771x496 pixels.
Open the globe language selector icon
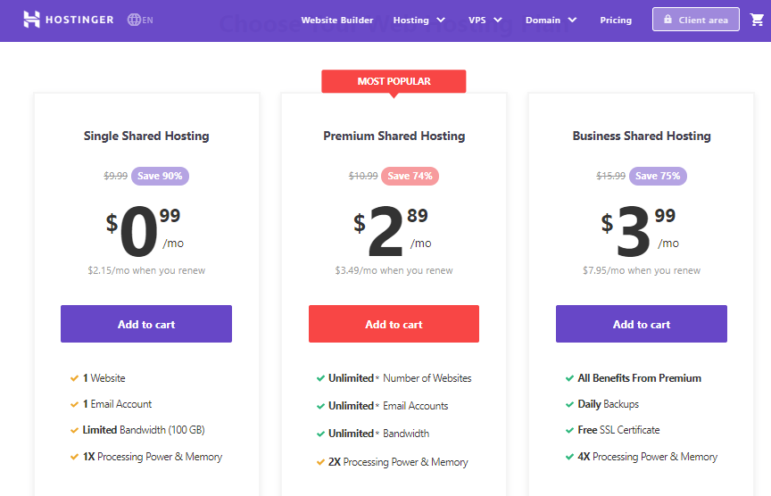coord(134,20)
